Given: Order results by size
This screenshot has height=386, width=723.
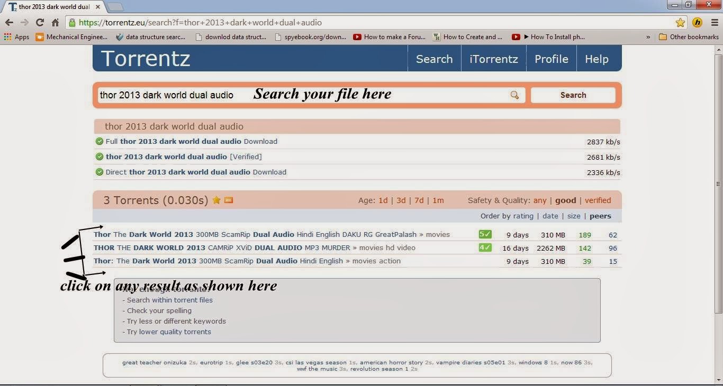Looking at the screenshot, I should (x=574, y=216).
